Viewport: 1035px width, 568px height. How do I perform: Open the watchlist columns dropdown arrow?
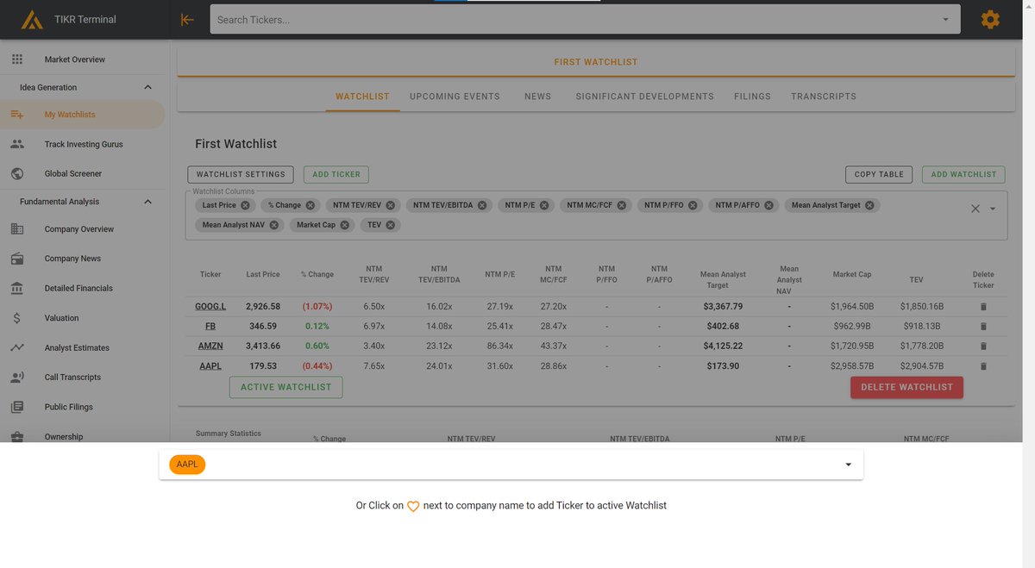point(993,209)
